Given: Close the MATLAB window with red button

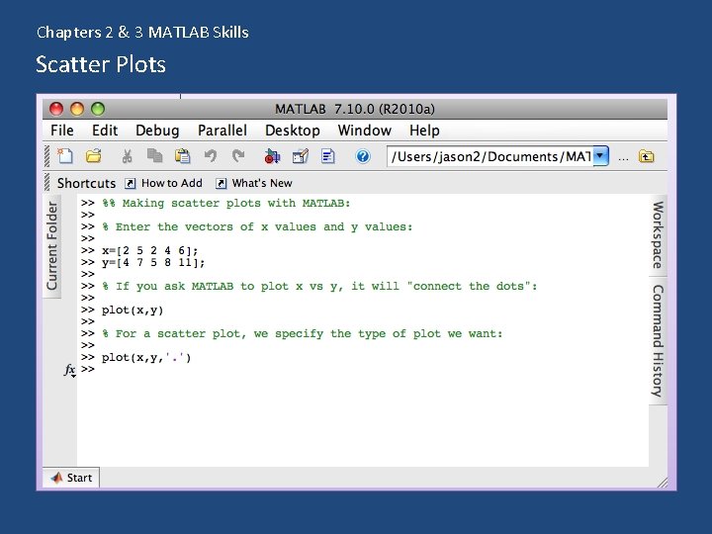Looking at the screenshot, I should (x=56, y=109).
